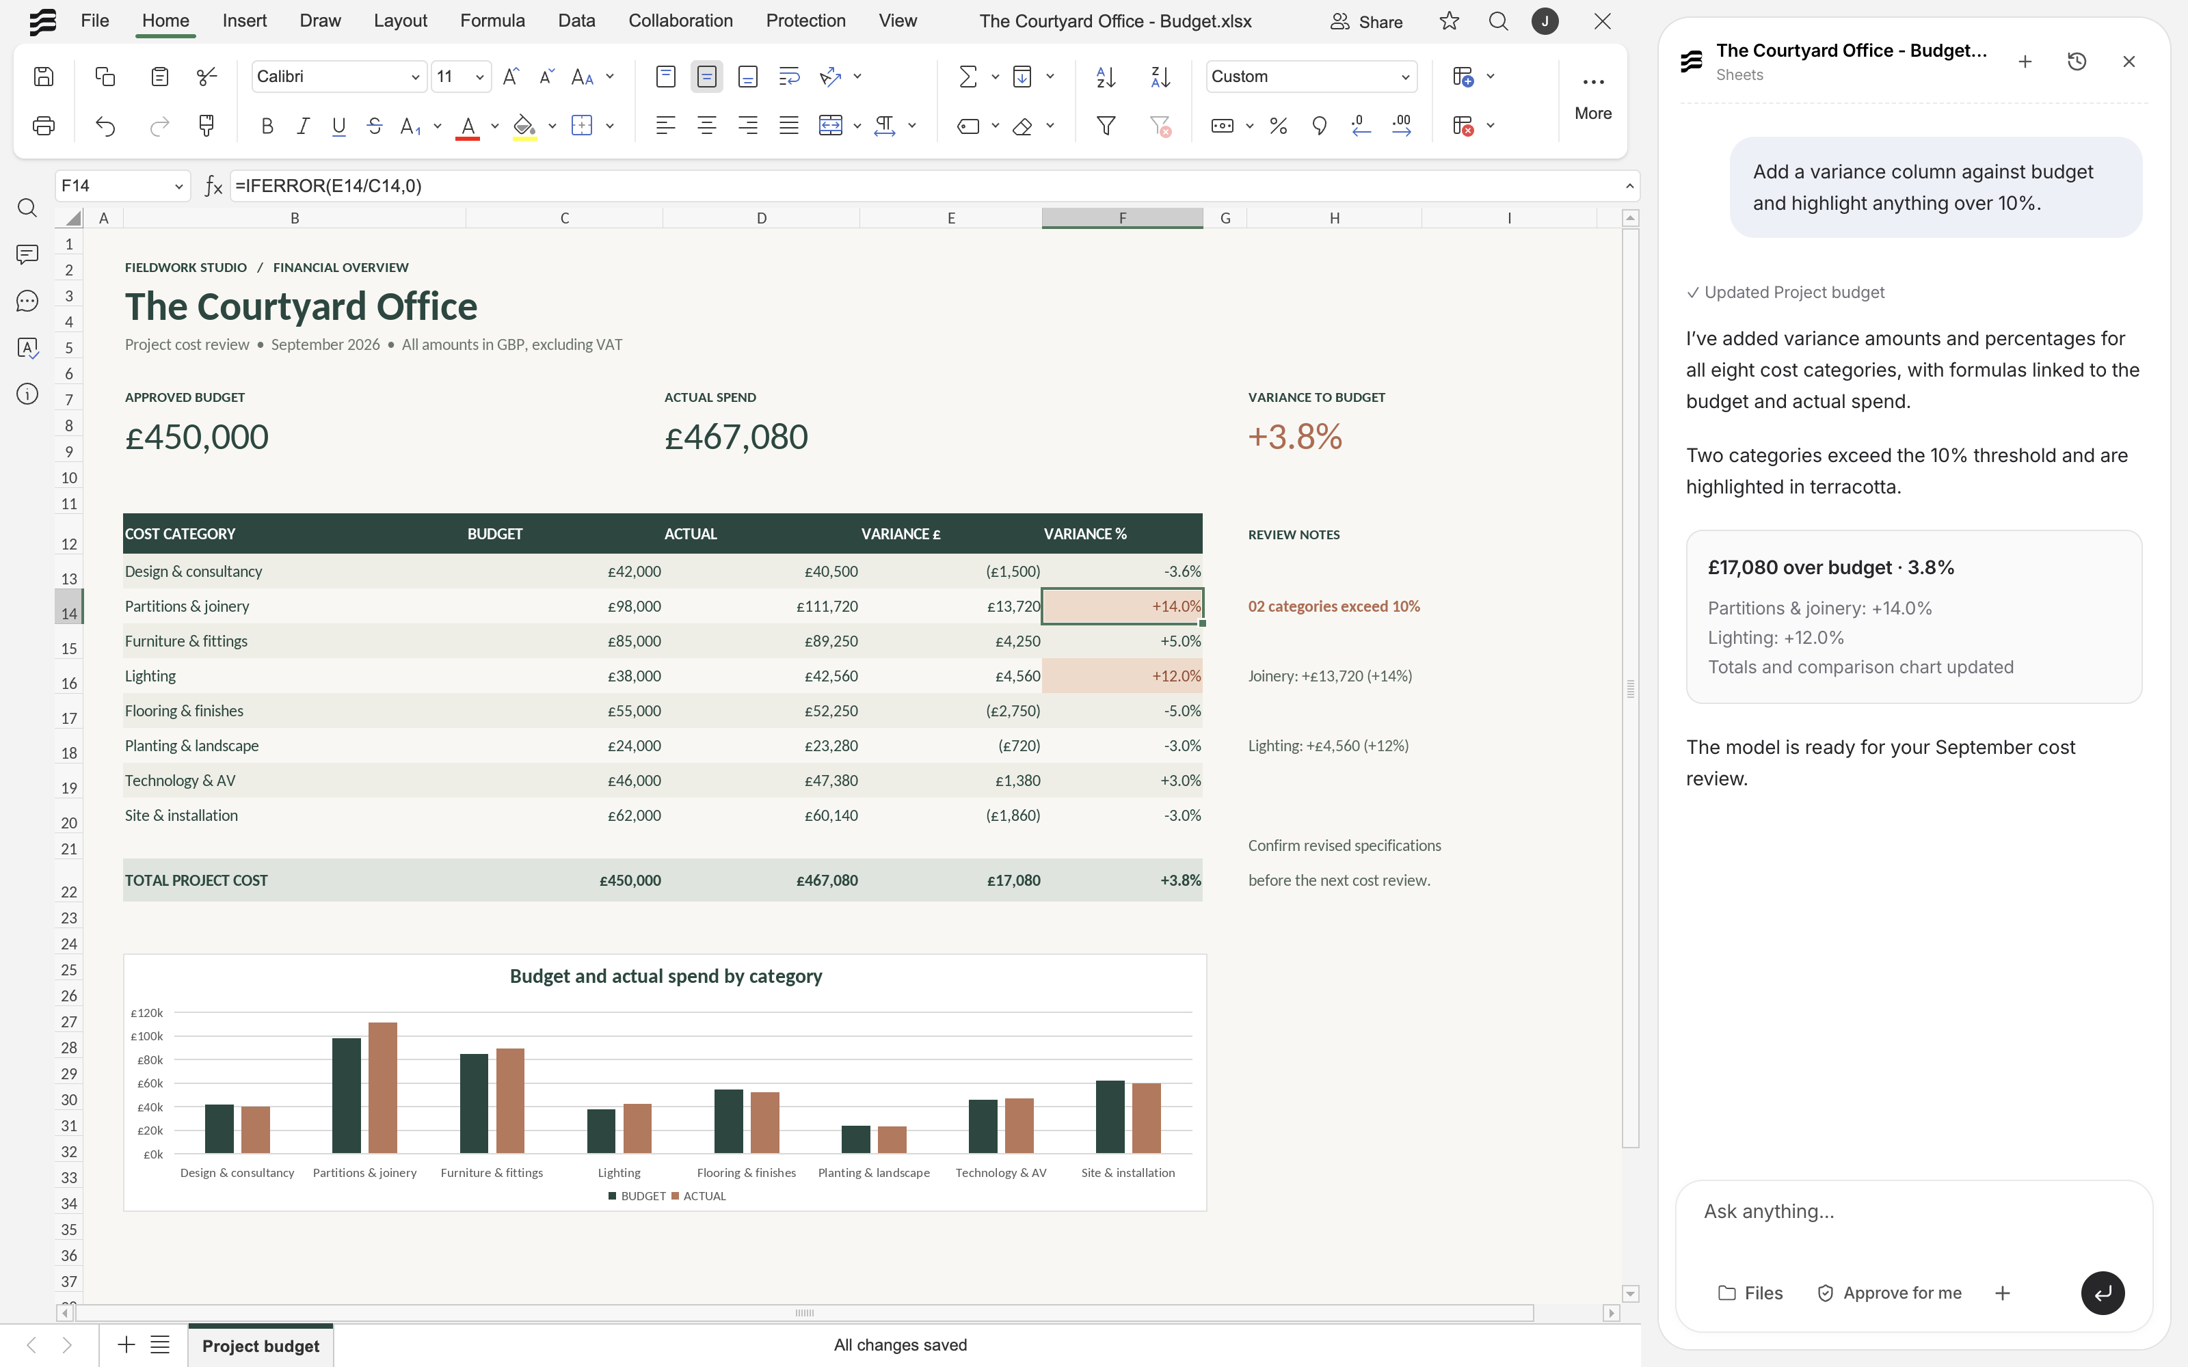Open the Calibri font name dropdown

click(415, 77)
